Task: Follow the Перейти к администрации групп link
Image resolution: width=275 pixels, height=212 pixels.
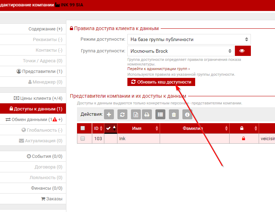Action: pos(158,69)
